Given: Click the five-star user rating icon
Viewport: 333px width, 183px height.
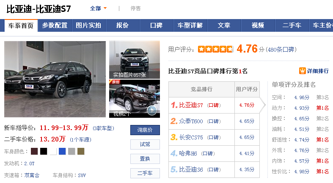Looking at the screenshot, I should (x=215, y=49).
